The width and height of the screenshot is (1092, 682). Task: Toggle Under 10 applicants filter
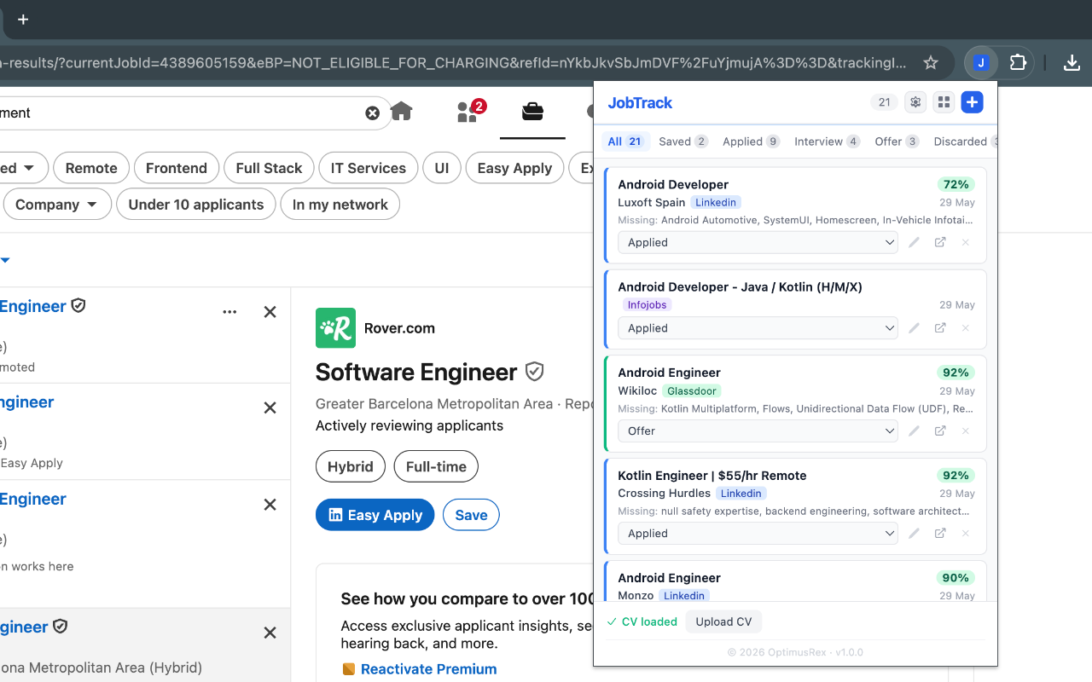[x=196, y=205]
